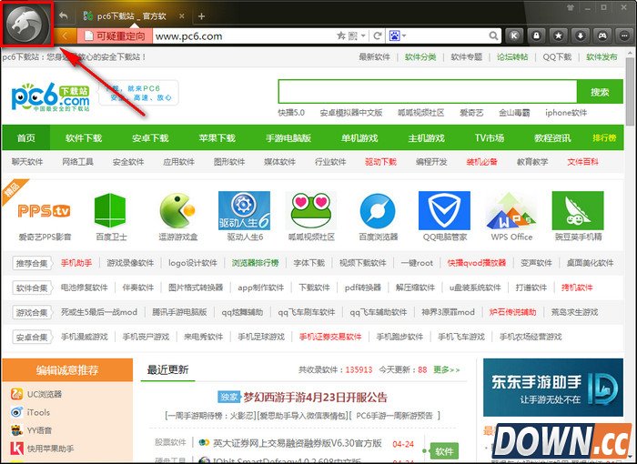Open the QQ下载 top link
Image resolution: width=637 pixels, height=464 pixels.
557,57
